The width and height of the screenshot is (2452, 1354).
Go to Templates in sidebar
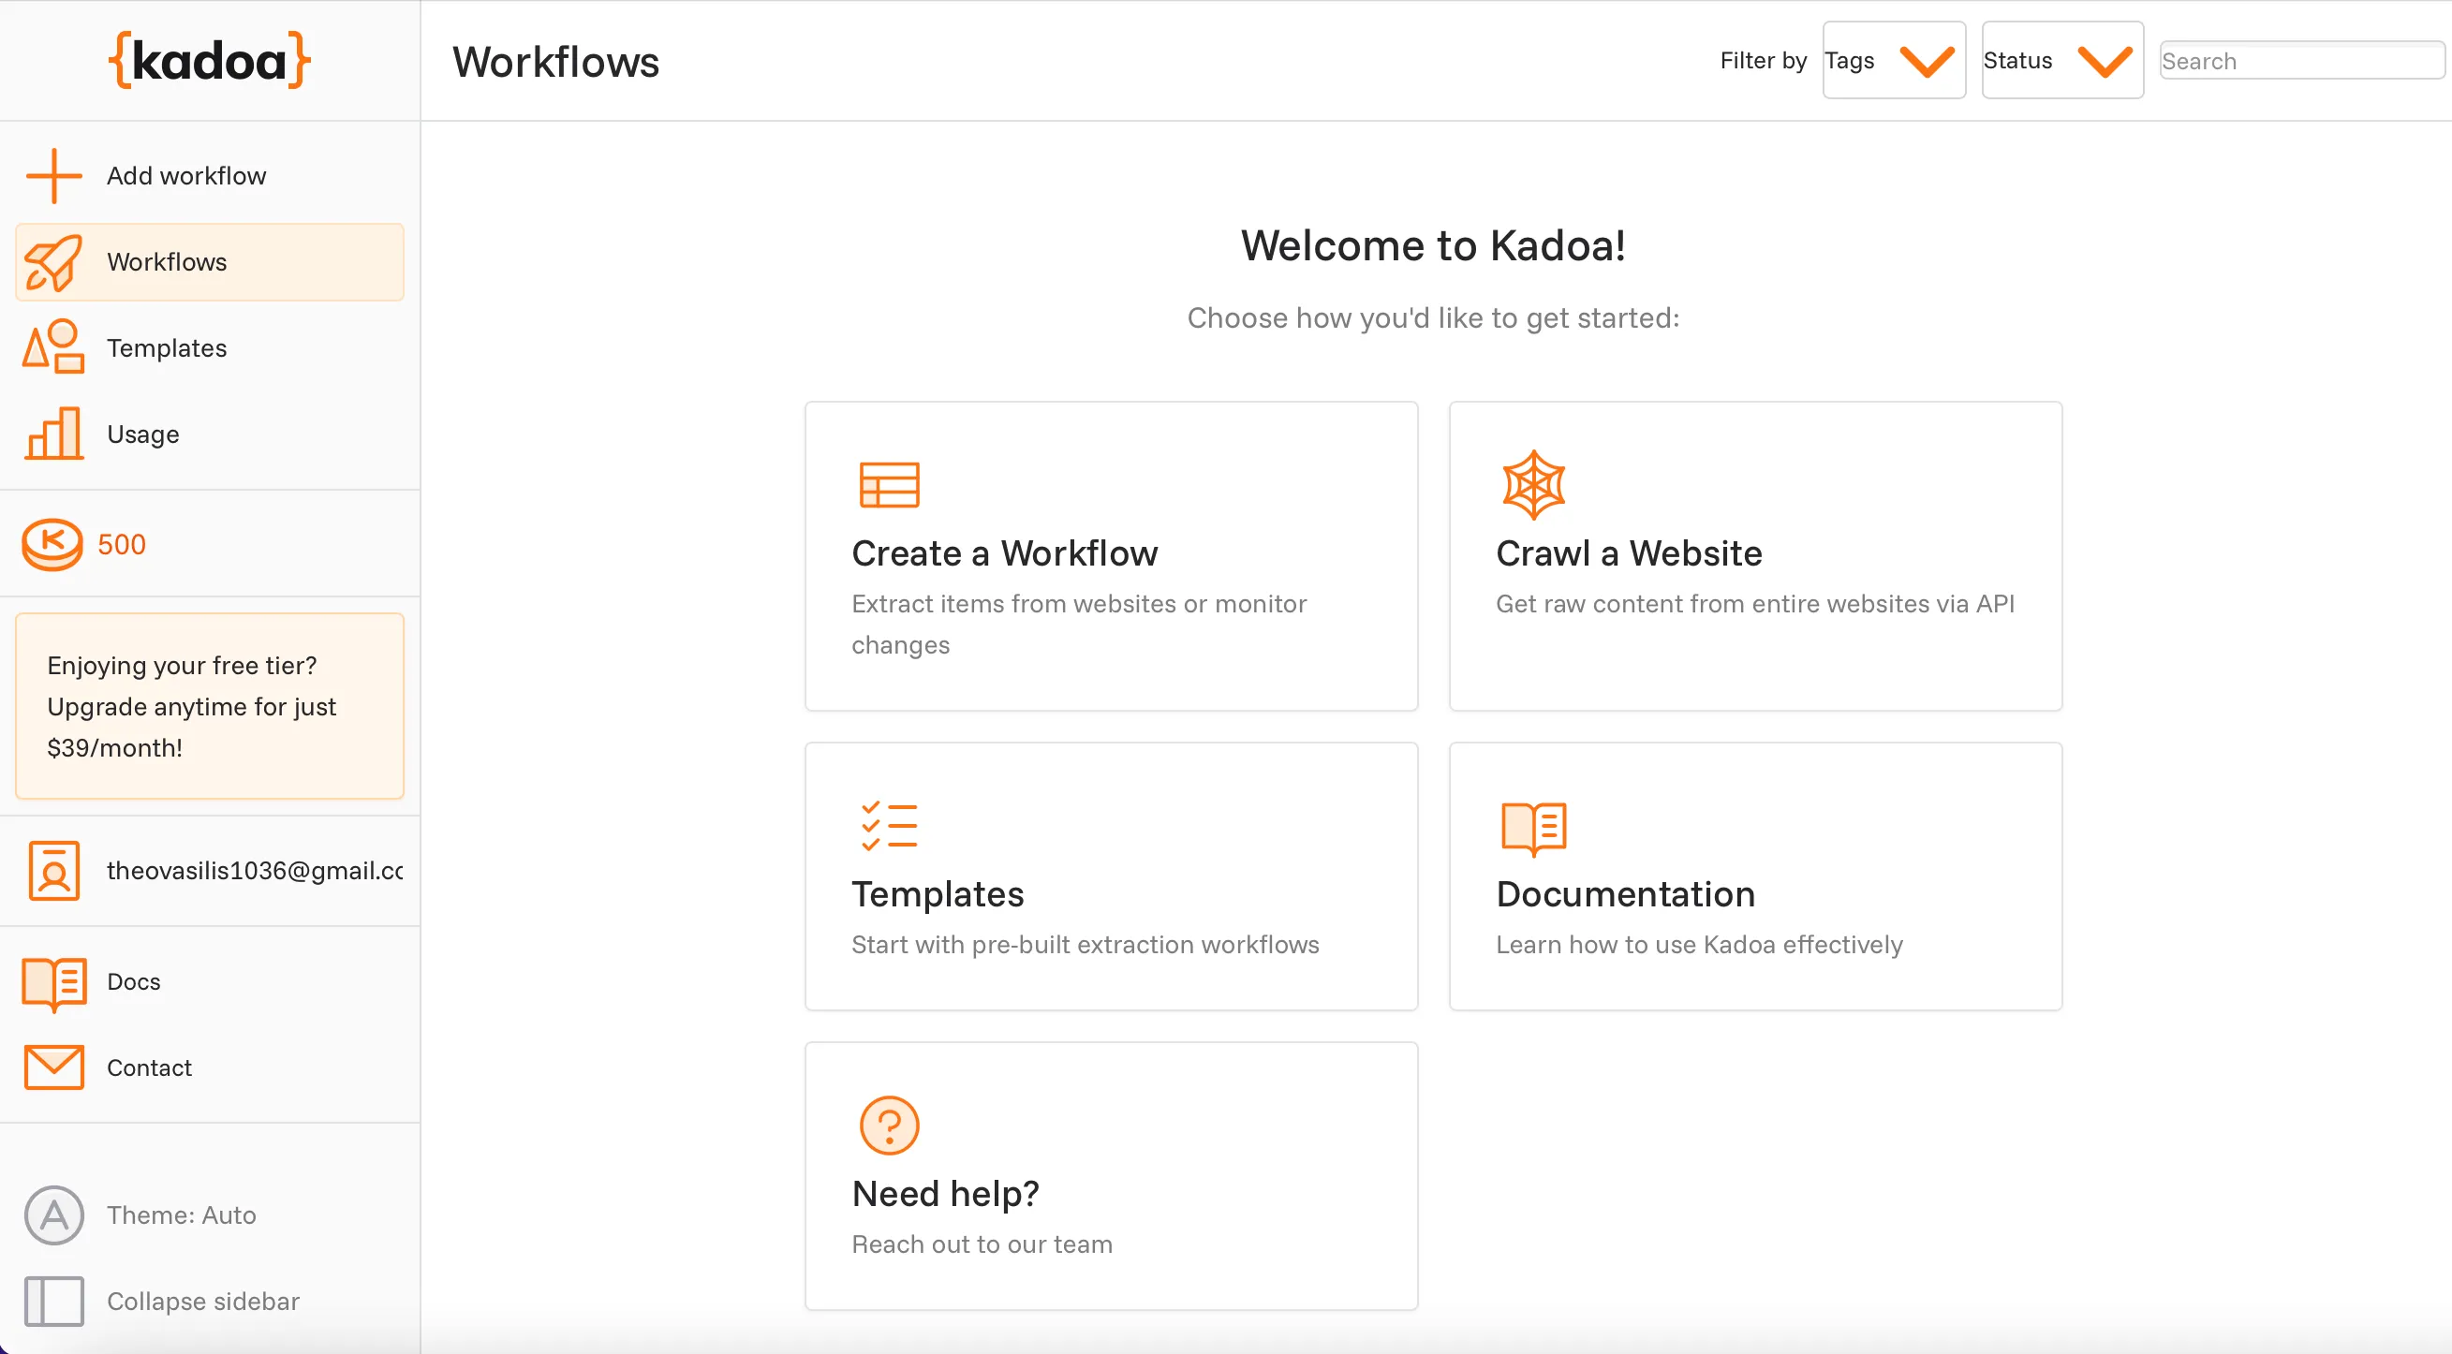pyautogui.click(x=210, y=347)
